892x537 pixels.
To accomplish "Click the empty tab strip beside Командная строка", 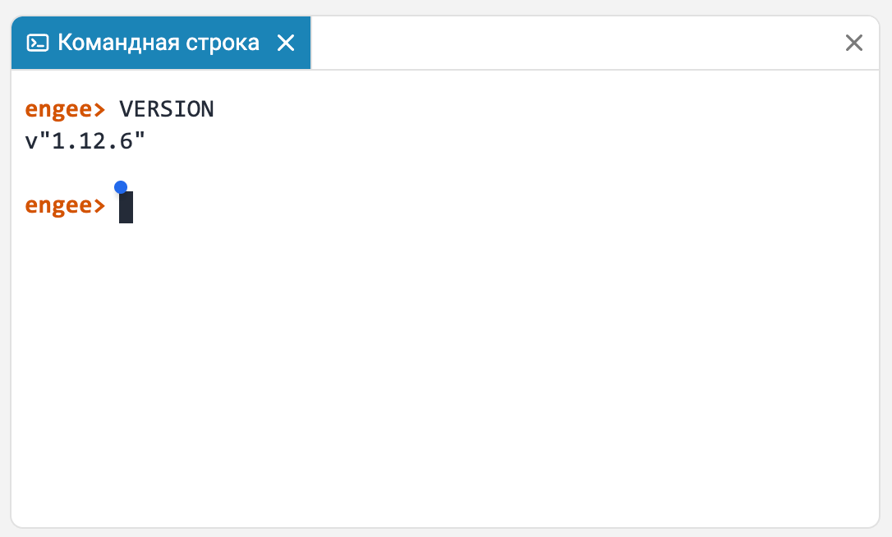I will click(575, 43).
